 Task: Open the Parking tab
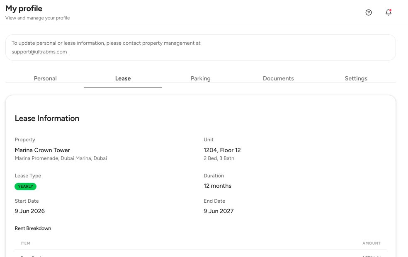[x=201, y=79]
